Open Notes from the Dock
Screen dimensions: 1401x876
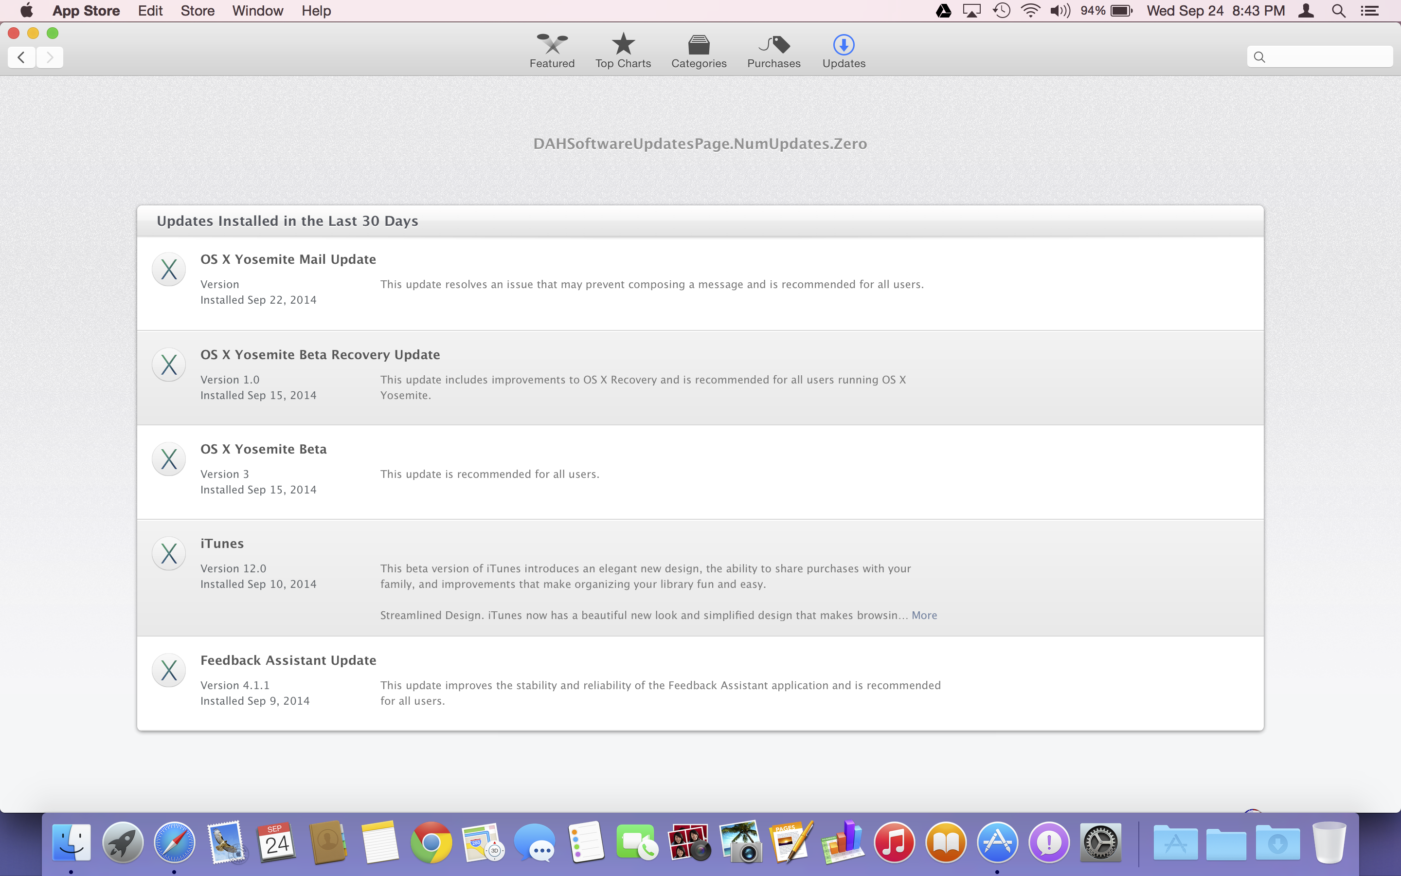pos(380,842)
